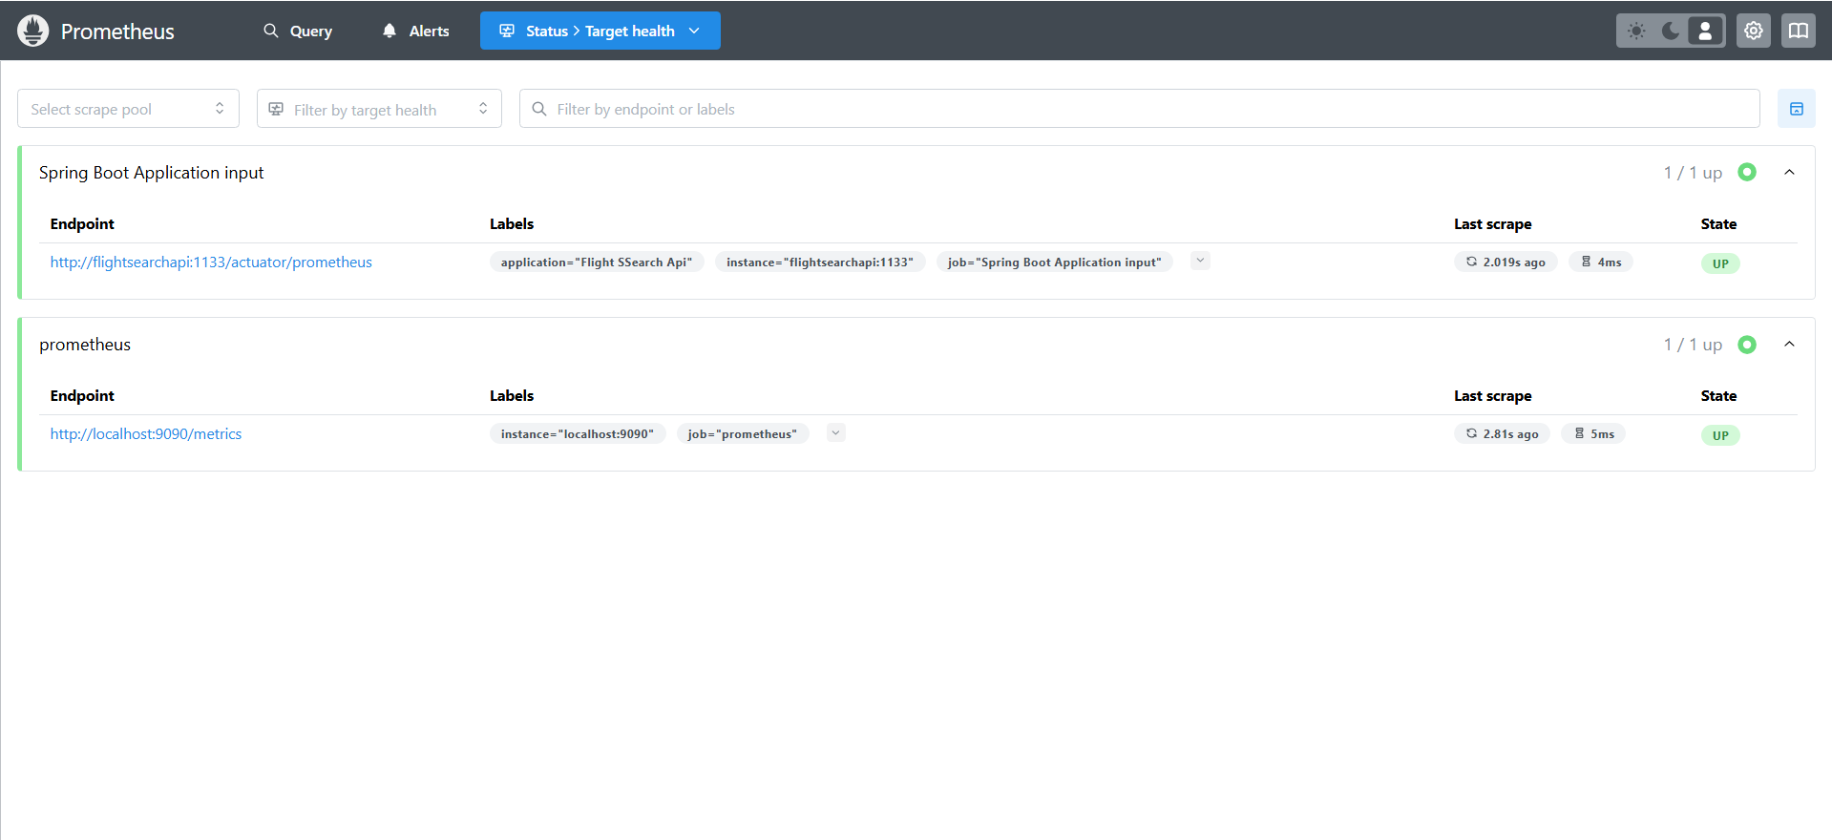This screenshot has width=1832, height=840.
Task: Open the Alerts page
Action: [x=415, y=31]
